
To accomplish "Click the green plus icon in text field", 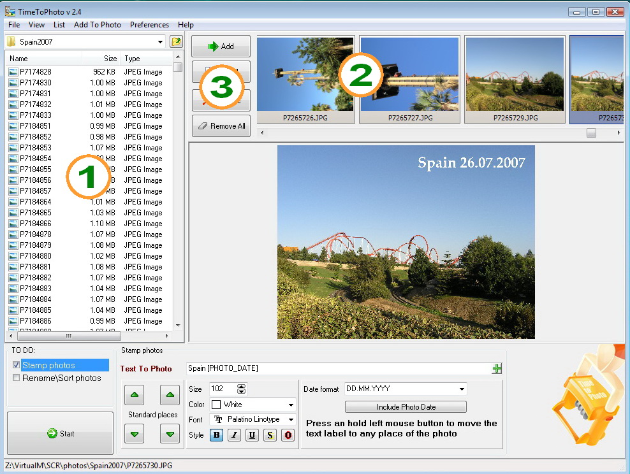I will coord(497,368).
